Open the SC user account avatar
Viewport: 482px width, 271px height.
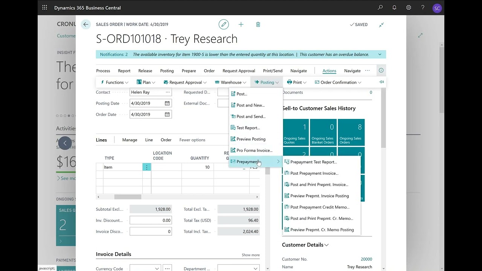[437, 8]
